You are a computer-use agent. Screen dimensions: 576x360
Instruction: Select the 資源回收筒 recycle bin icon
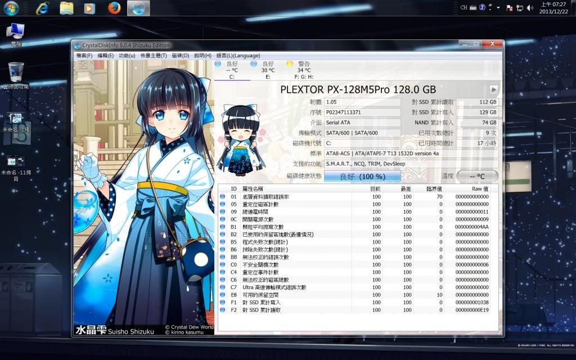pyautogui.click(x=16, y=76)
